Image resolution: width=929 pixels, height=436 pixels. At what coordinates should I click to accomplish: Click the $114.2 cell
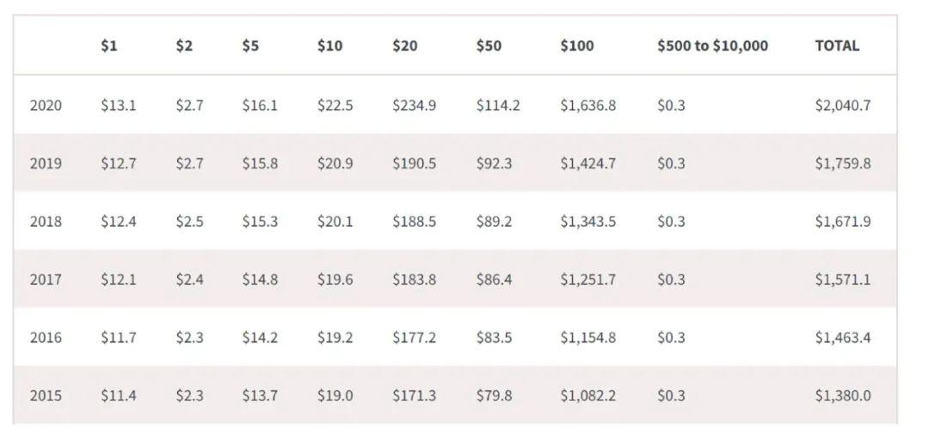497,106
